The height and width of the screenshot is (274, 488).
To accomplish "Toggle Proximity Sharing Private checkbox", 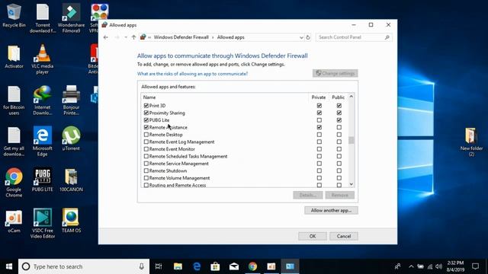I will (x=319, y=113).
